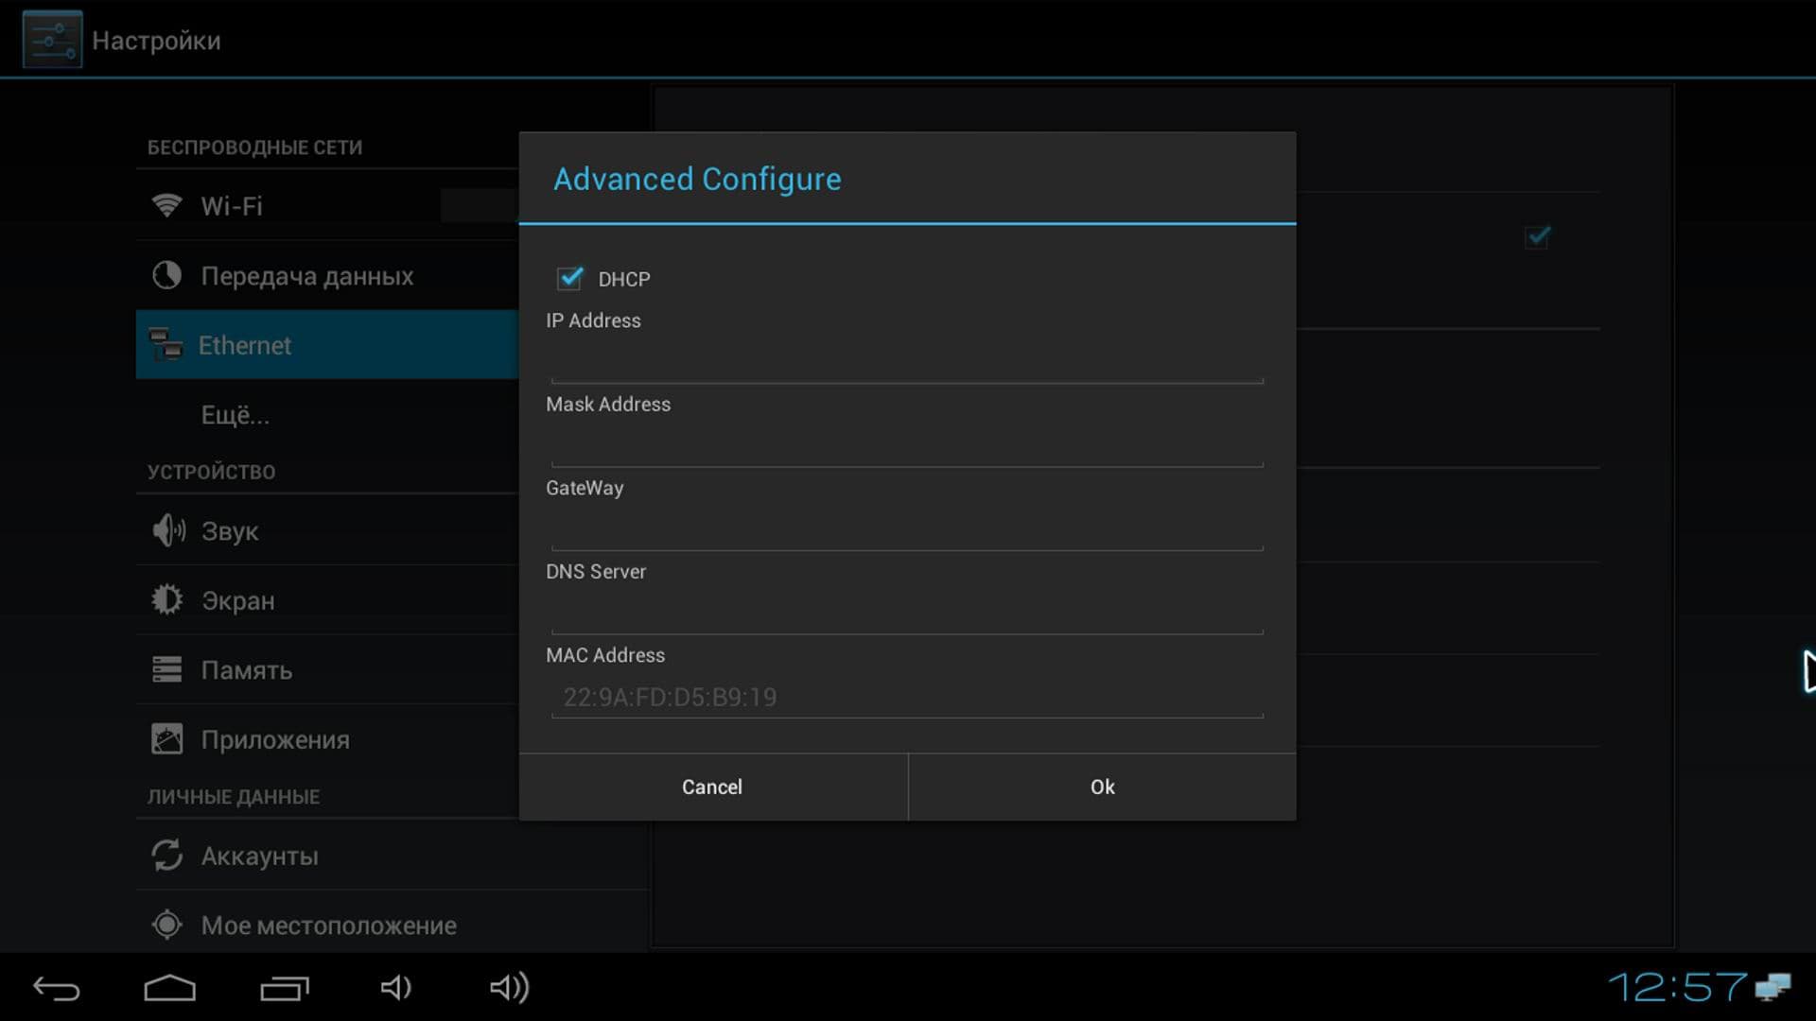Open the Звук sound settings item

click(x=230, y=531)
